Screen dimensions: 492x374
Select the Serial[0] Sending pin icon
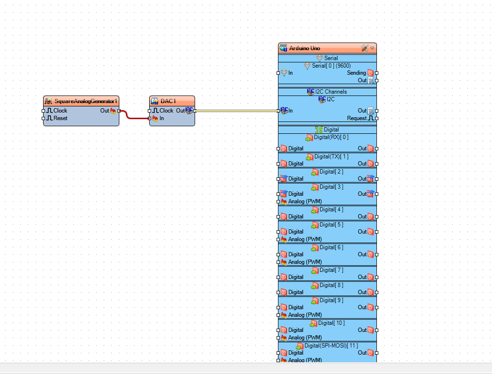[370, 73]
